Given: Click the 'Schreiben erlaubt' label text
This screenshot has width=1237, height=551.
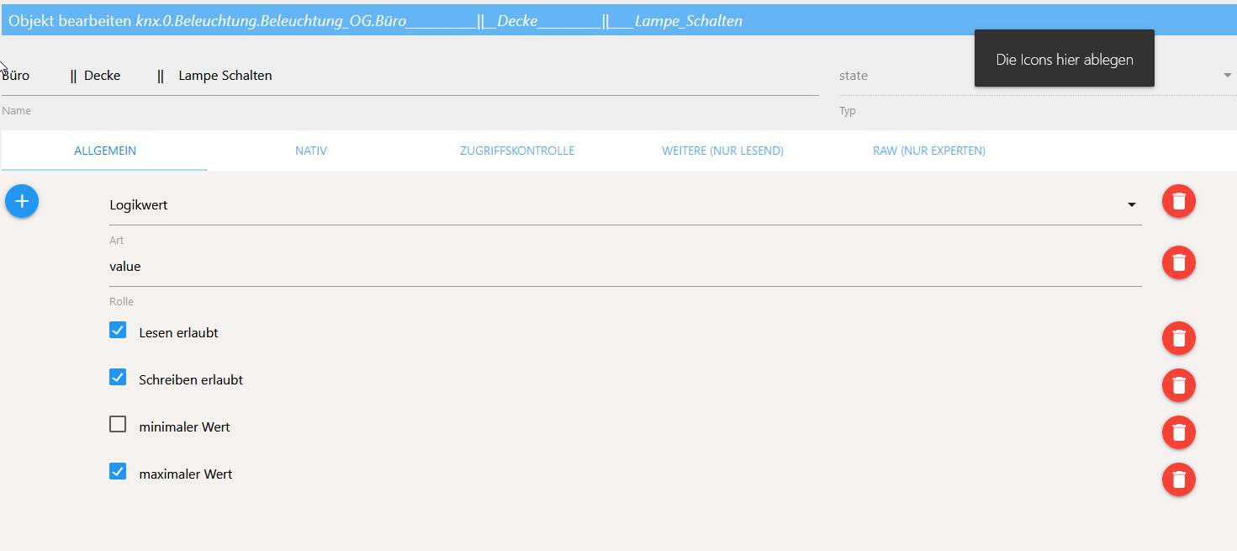Looking at the screenshot, I should 191,380.
